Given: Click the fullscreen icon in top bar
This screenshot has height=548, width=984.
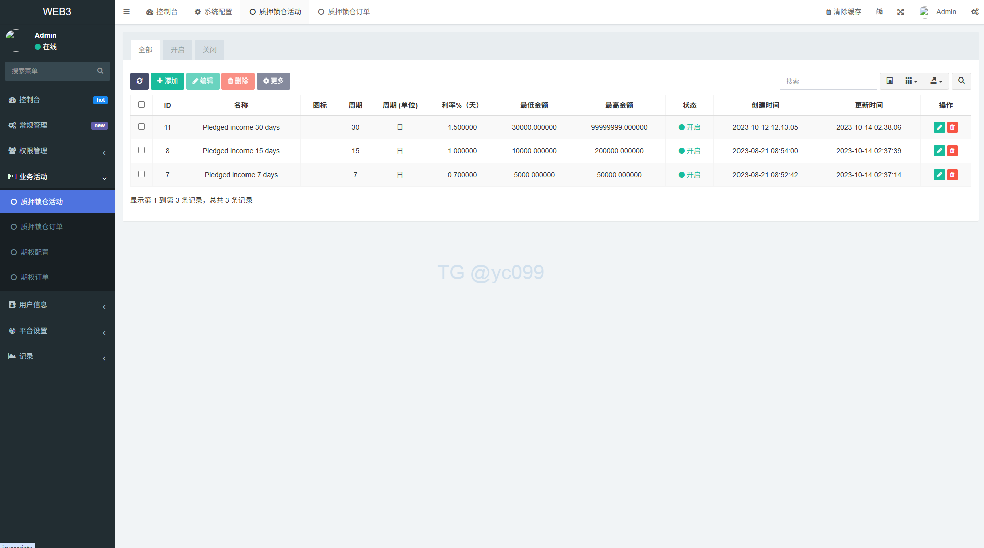Looking at the screenshot, I should 900,12.
